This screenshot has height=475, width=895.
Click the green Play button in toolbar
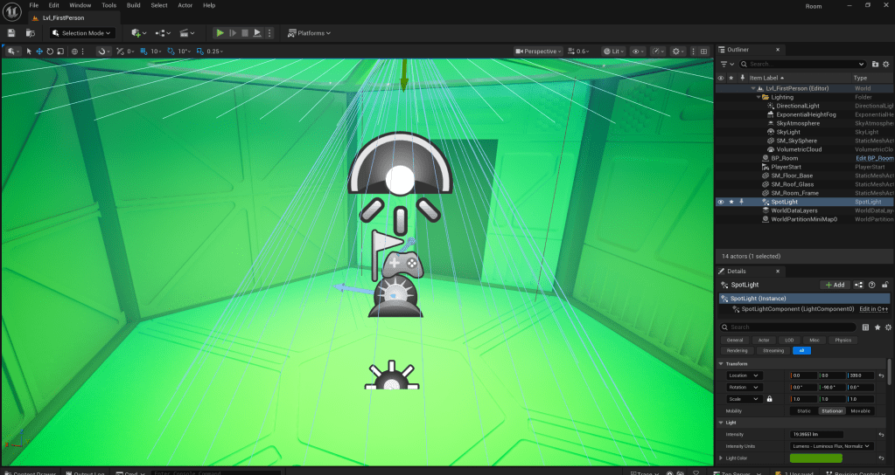pyautogui.click(x=220, y=33)
